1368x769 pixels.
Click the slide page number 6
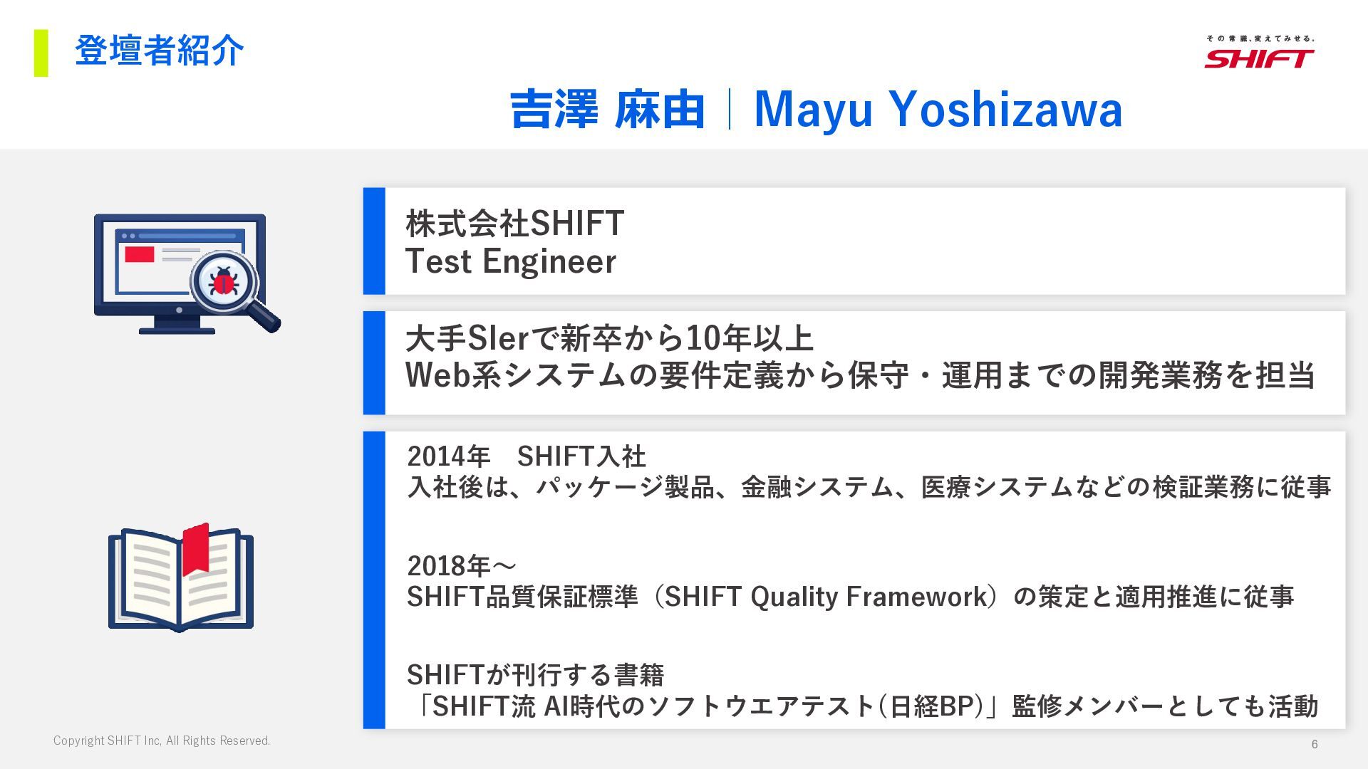(x=1315, y=744)
